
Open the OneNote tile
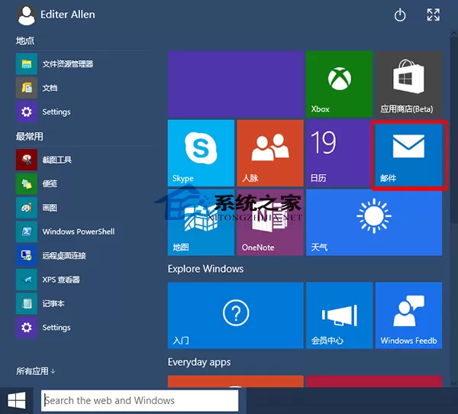270,222
